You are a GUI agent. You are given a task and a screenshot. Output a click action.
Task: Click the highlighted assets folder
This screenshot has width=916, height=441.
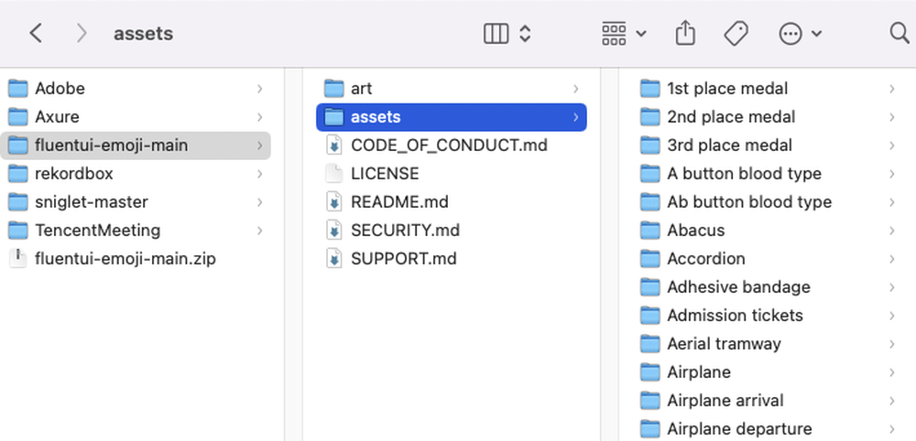tap(451, 117)
